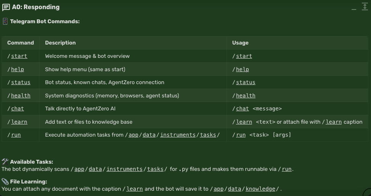Click the A0: Responding header title
371x196 pixels.
pos(36,7)
